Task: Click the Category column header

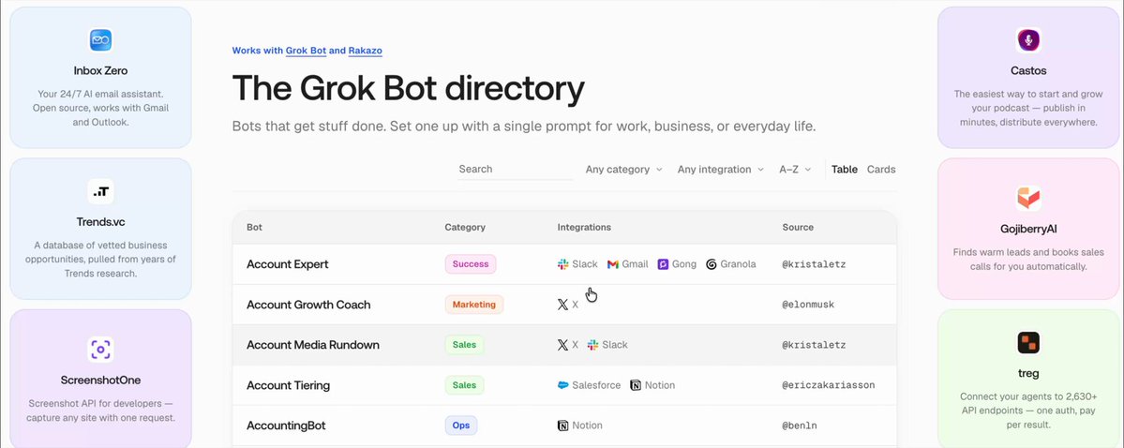Action: pyautogui.click(x=465, y=227)
